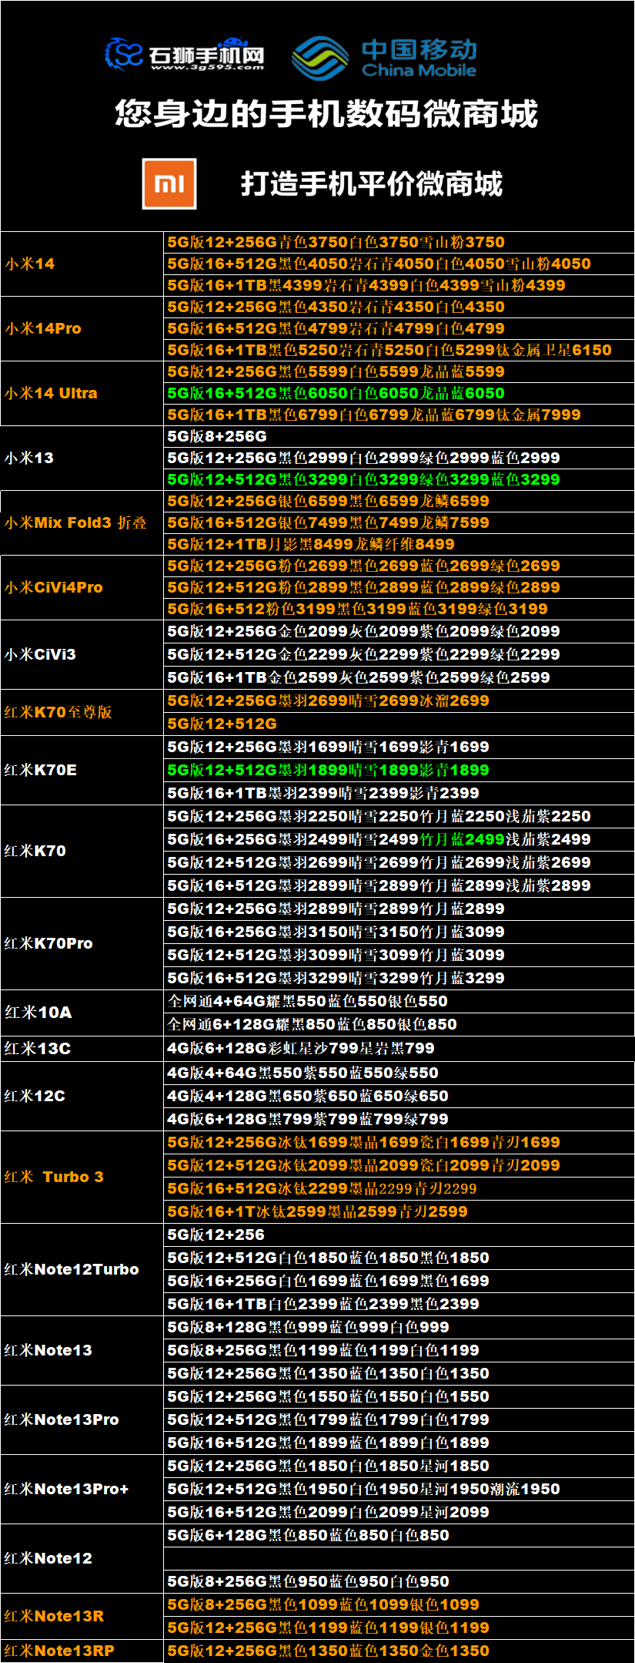Image resolution: width=635 pixels, height=1663 pixels.
Task: Click row with 钛金属7999
Action: 399,415
